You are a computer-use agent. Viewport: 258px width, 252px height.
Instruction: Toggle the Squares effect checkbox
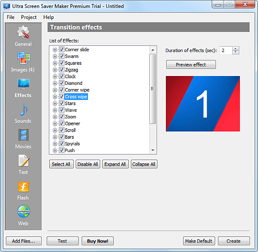tap(62, 63)
